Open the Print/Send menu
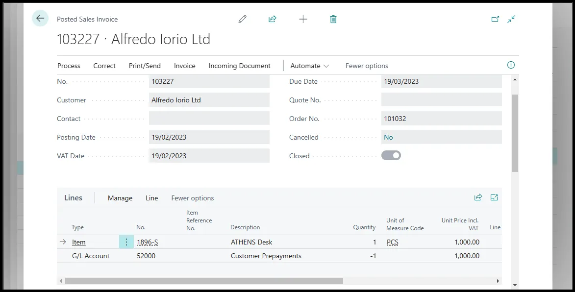 tap(145, 66)
